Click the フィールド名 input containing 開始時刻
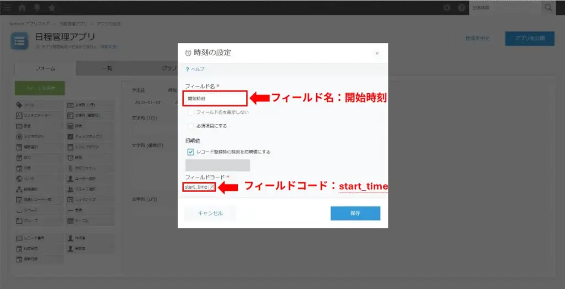 tap(215, 98)
